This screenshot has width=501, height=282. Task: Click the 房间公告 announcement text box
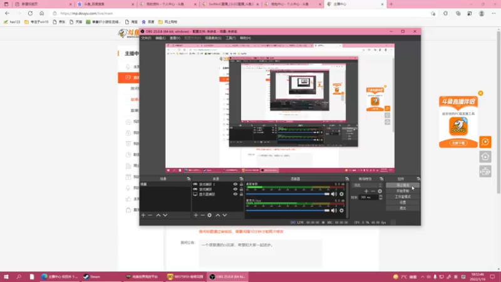(260, 254)
